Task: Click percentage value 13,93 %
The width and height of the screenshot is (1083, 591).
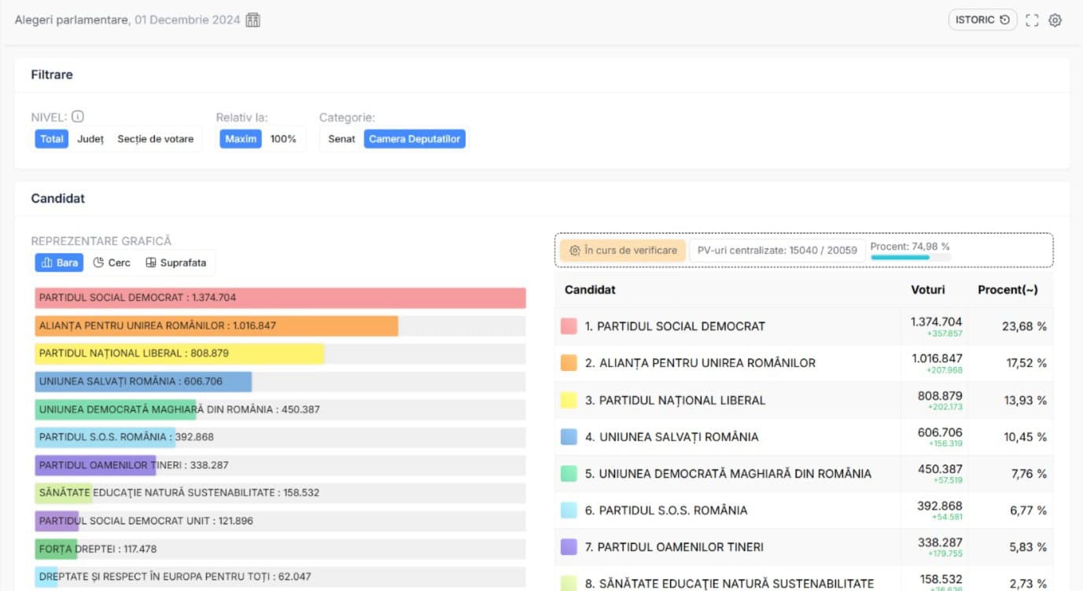Action: click(1024, 400)
